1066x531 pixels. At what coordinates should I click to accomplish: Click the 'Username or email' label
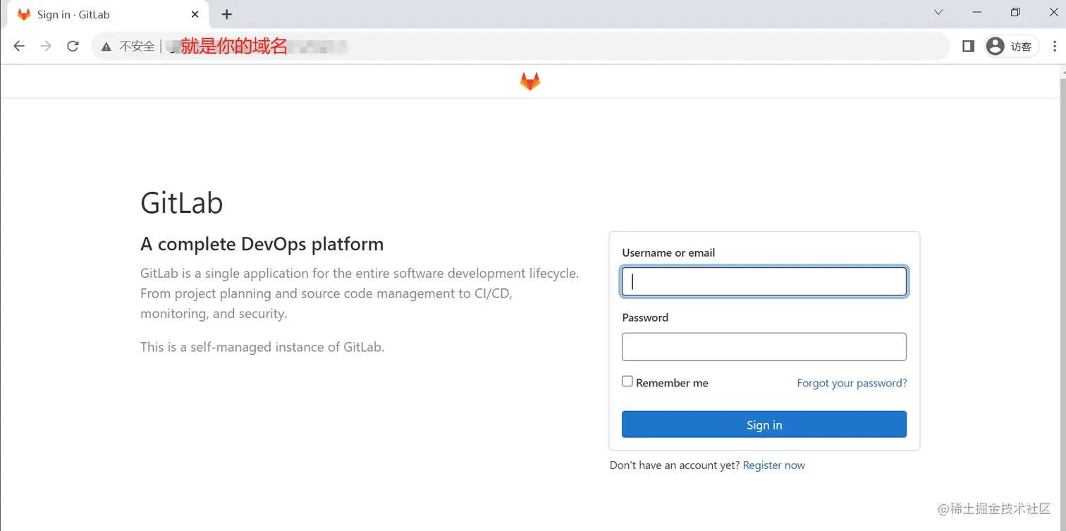tap(668, 252)
